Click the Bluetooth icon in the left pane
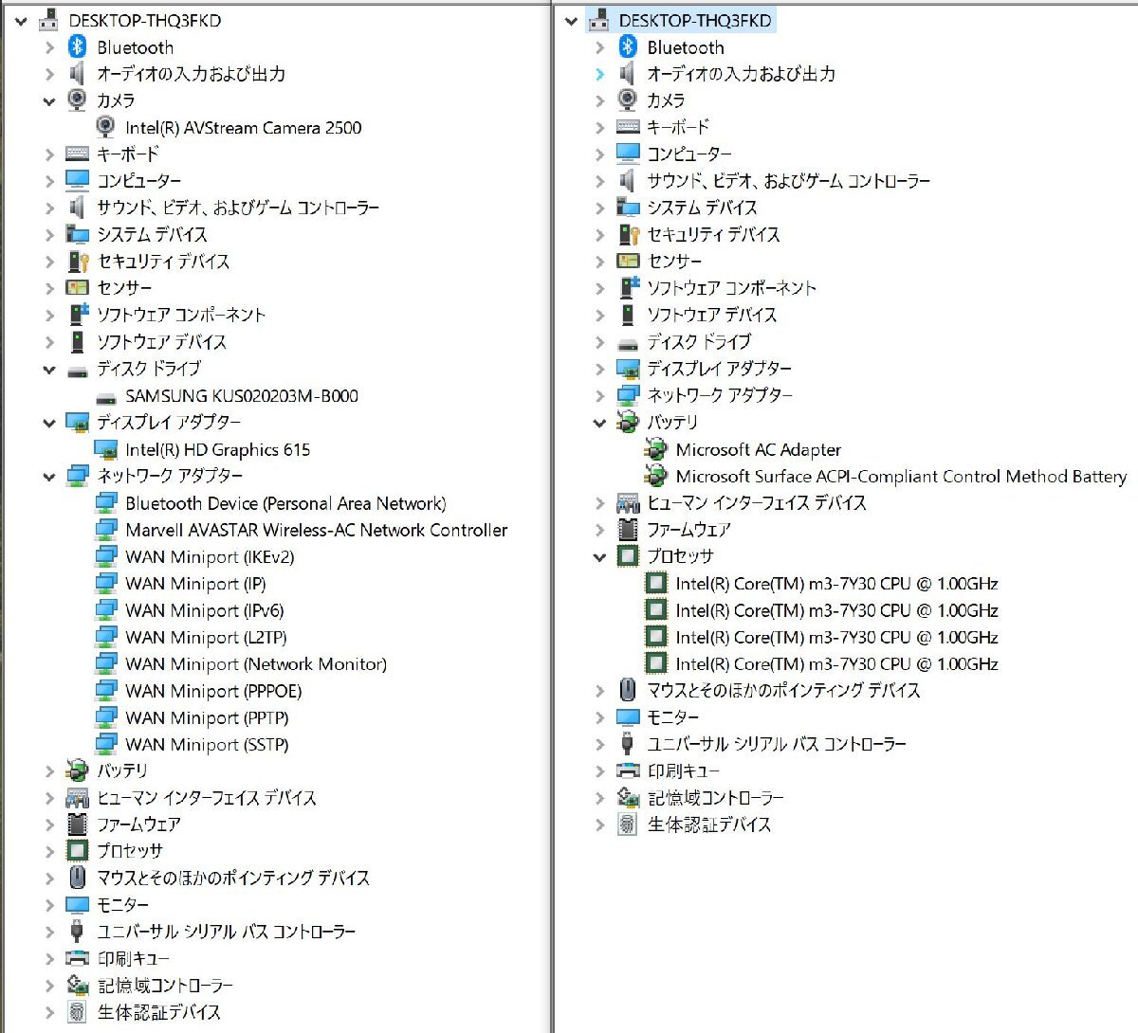This screenshot has width=1138, height=1033. [x=78, y=46]
